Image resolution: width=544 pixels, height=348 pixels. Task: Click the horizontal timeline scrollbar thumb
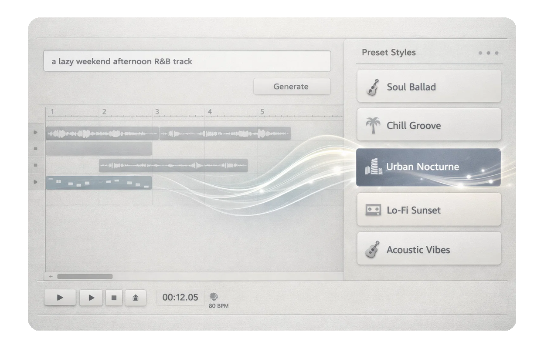coord(85,276)
